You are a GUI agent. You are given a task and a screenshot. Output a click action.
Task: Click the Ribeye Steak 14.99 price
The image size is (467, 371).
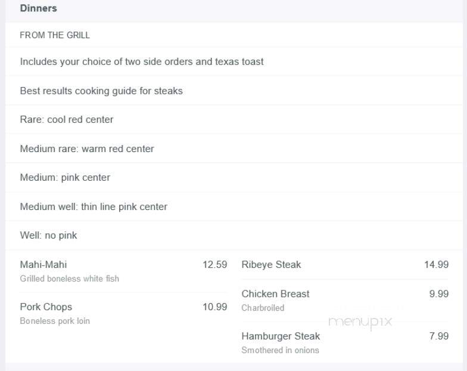tap(436, 265)
